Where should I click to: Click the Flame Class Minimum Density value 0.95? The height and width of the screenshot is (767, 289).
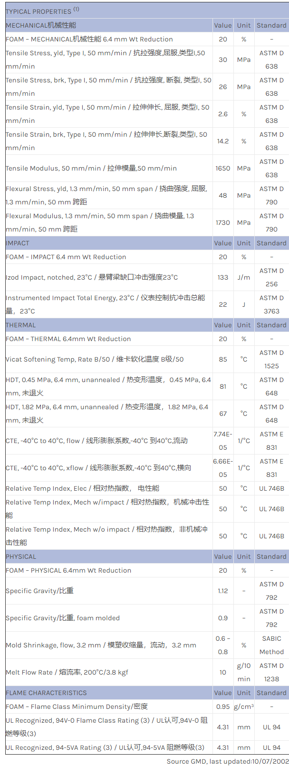pyautogui.click(x=222, y=706)
